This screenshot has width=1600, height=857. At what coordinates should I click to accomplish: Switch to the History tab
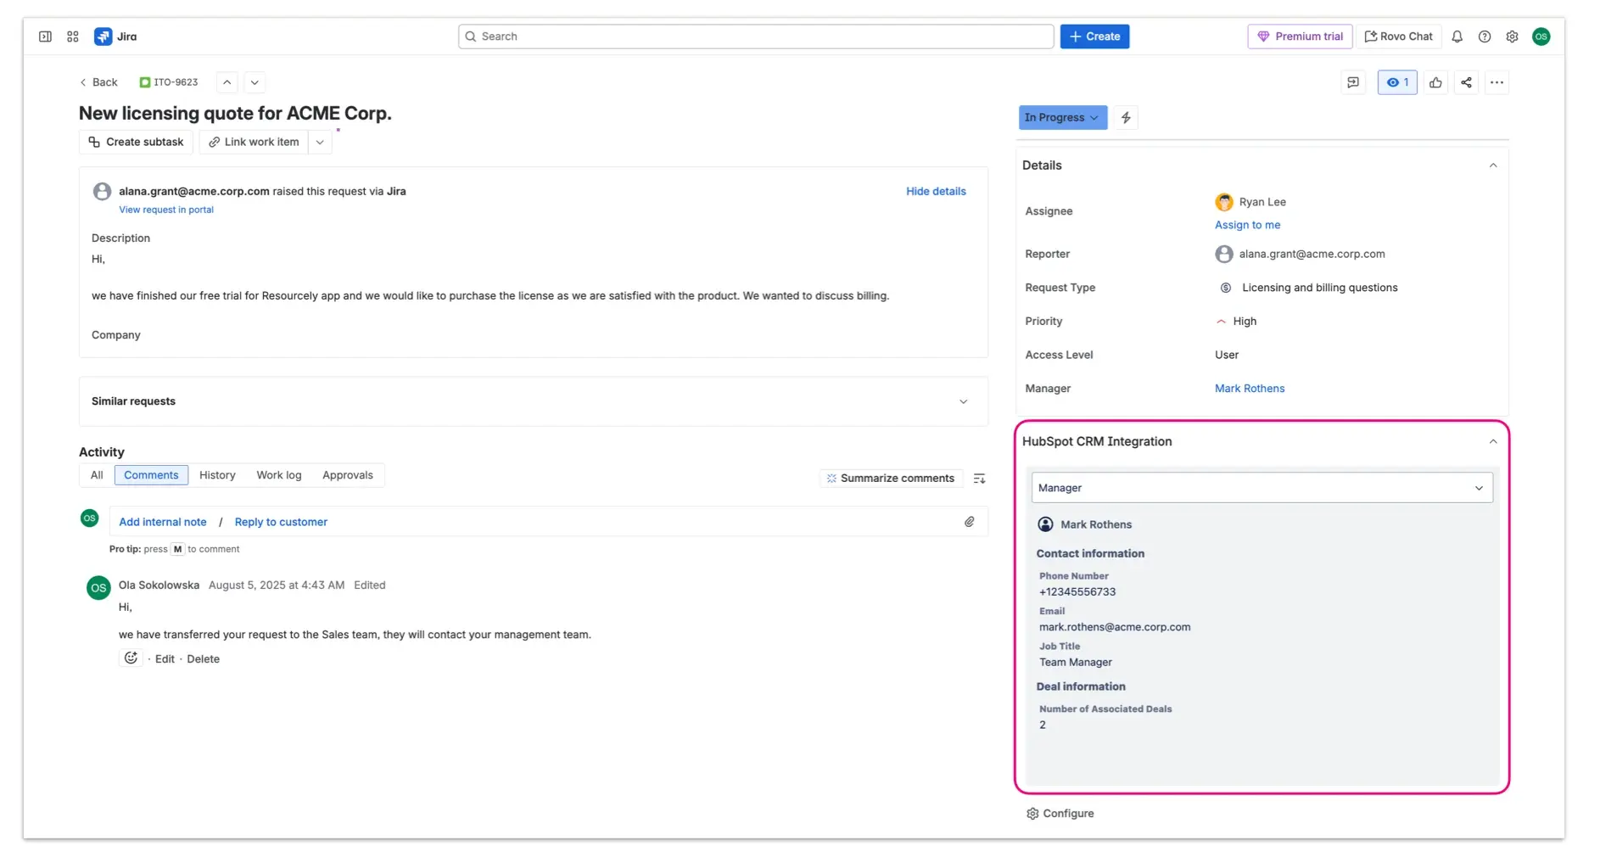click(217, 475)
